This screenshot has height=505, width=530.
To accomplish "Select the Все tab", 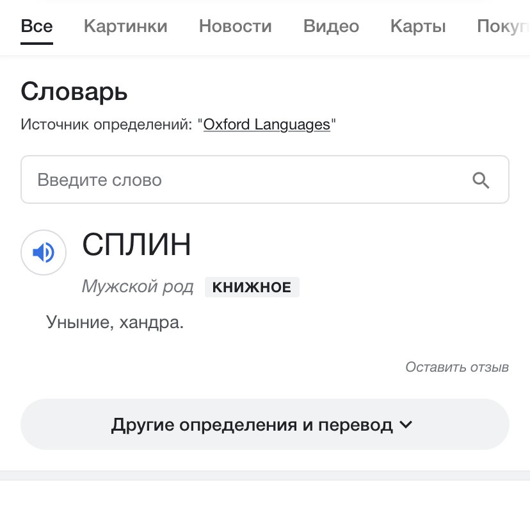I will click(37, 26).
